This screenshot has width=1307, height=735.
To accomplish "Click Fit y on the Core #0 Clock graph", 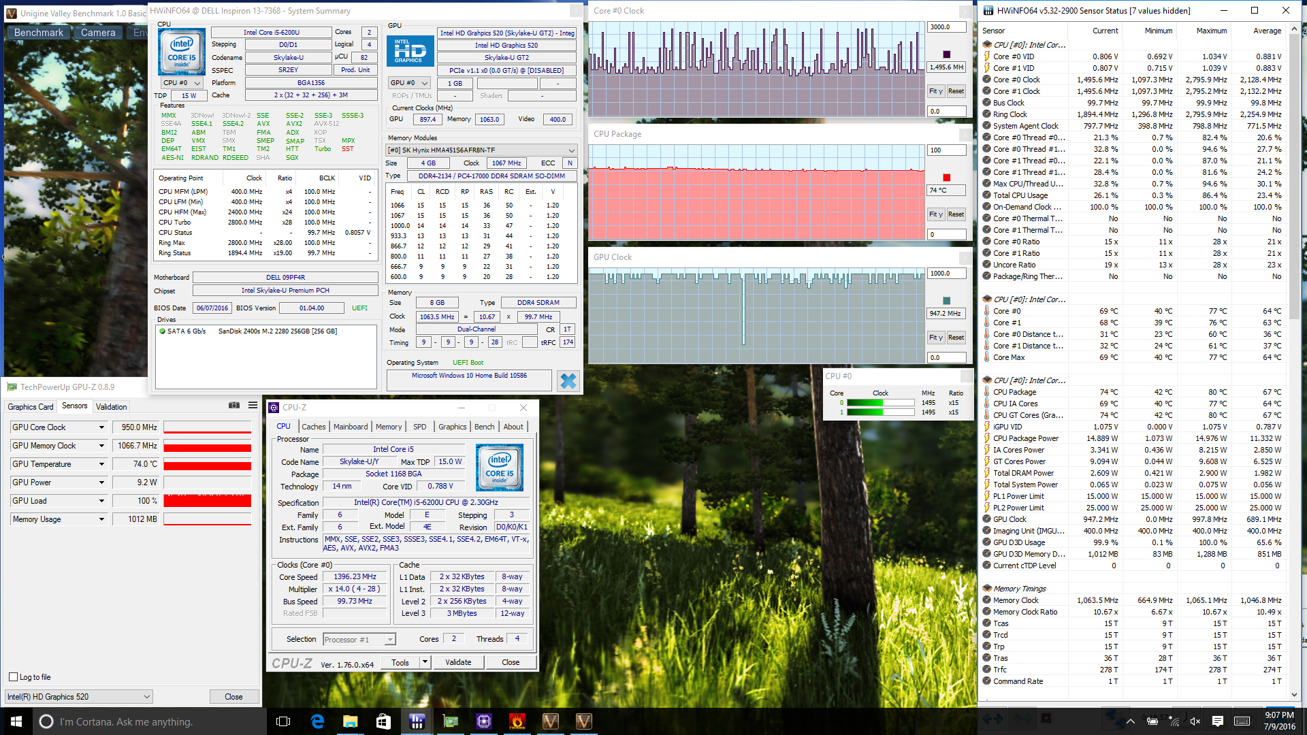I will (935, 91).
